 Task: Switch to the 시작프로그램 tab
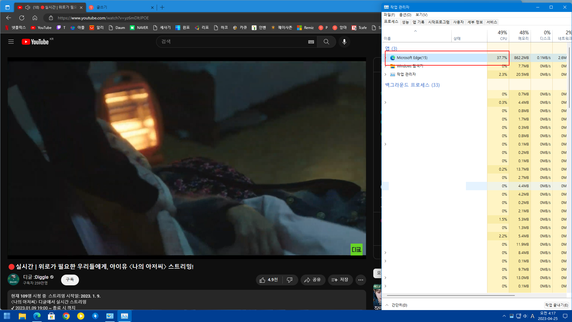point(439,22)
